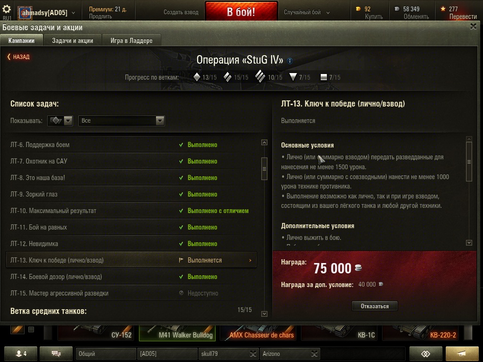Open the contacts list icon showing 4
Screen dimensions: 483x362
pyautogui.click(x=21, y=354)
